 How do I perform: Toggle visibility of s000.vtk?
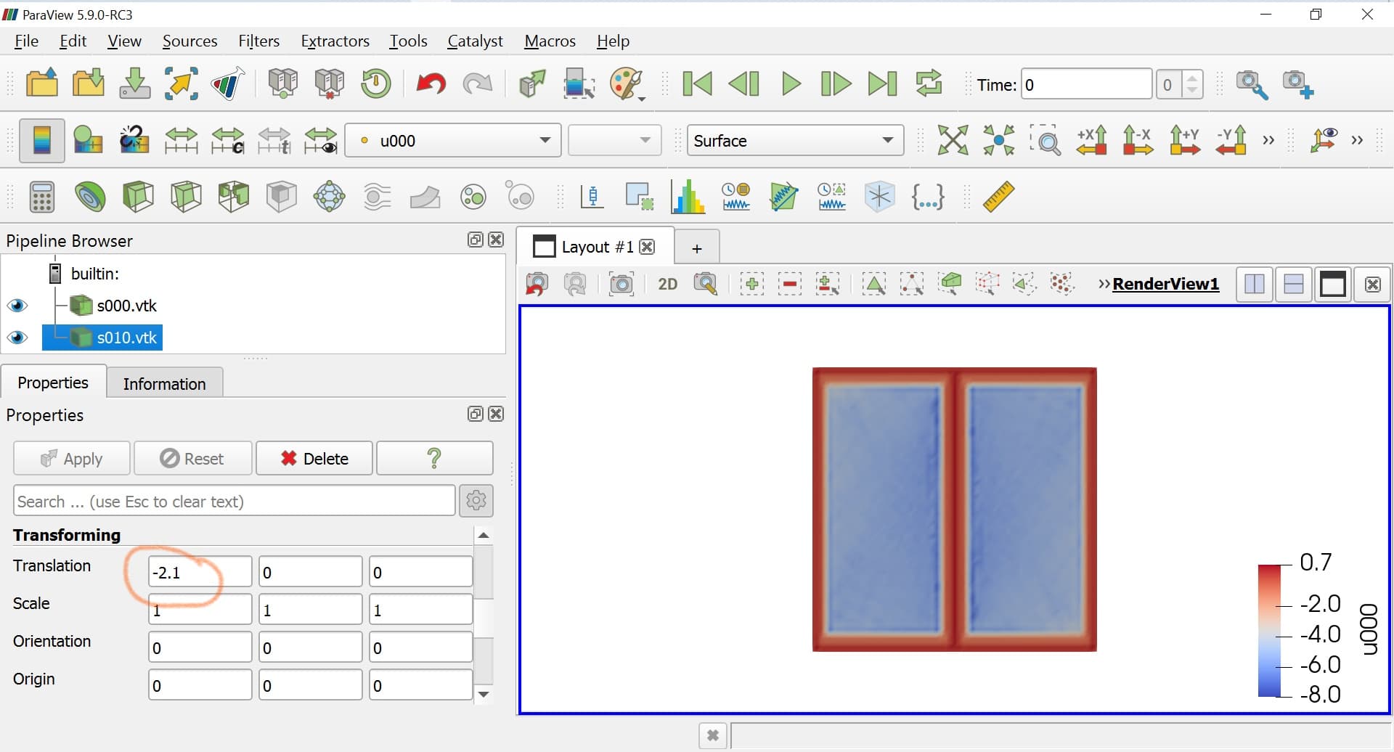click(x=17, y=306)
